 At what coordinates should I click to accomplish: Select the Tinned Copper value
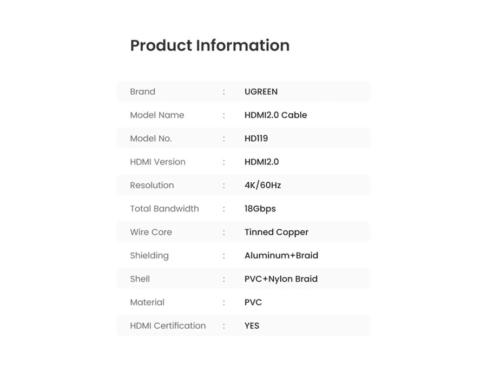coord(276,232)
